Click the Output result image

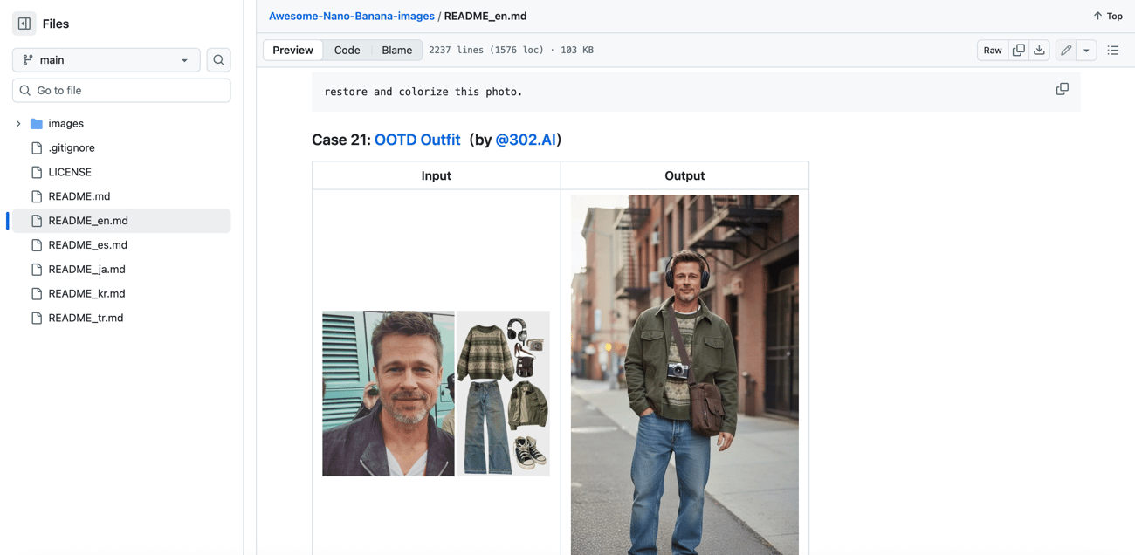[x=684, y=375]
